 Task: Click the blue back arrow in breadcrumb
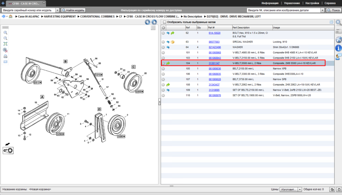point(3,16)
